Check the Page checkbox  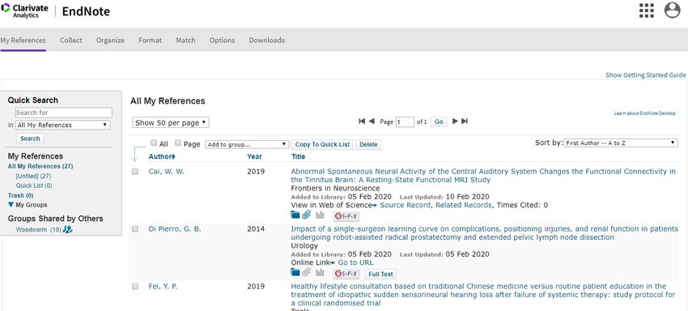[x=178, y=143]
